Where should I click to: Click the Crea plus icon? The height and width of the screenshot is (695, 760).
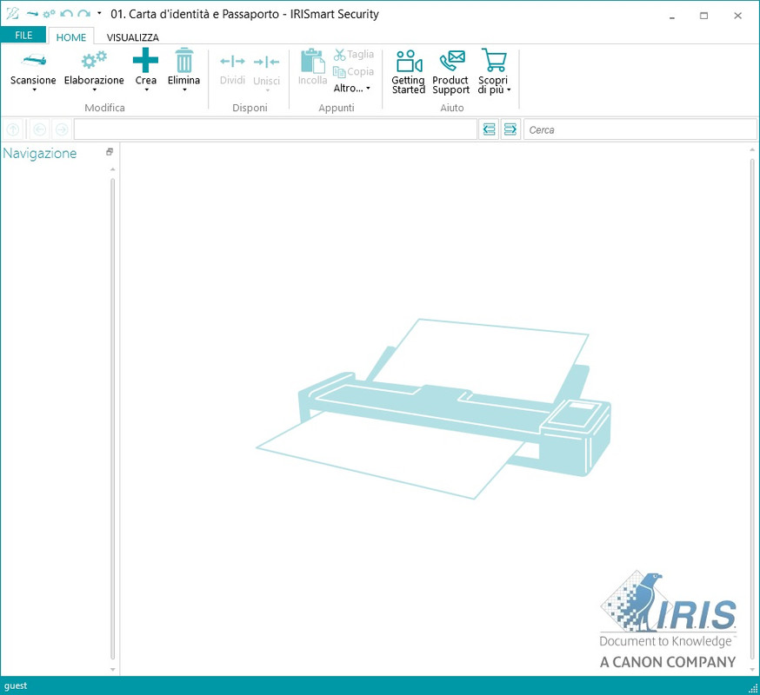point(145,60)
